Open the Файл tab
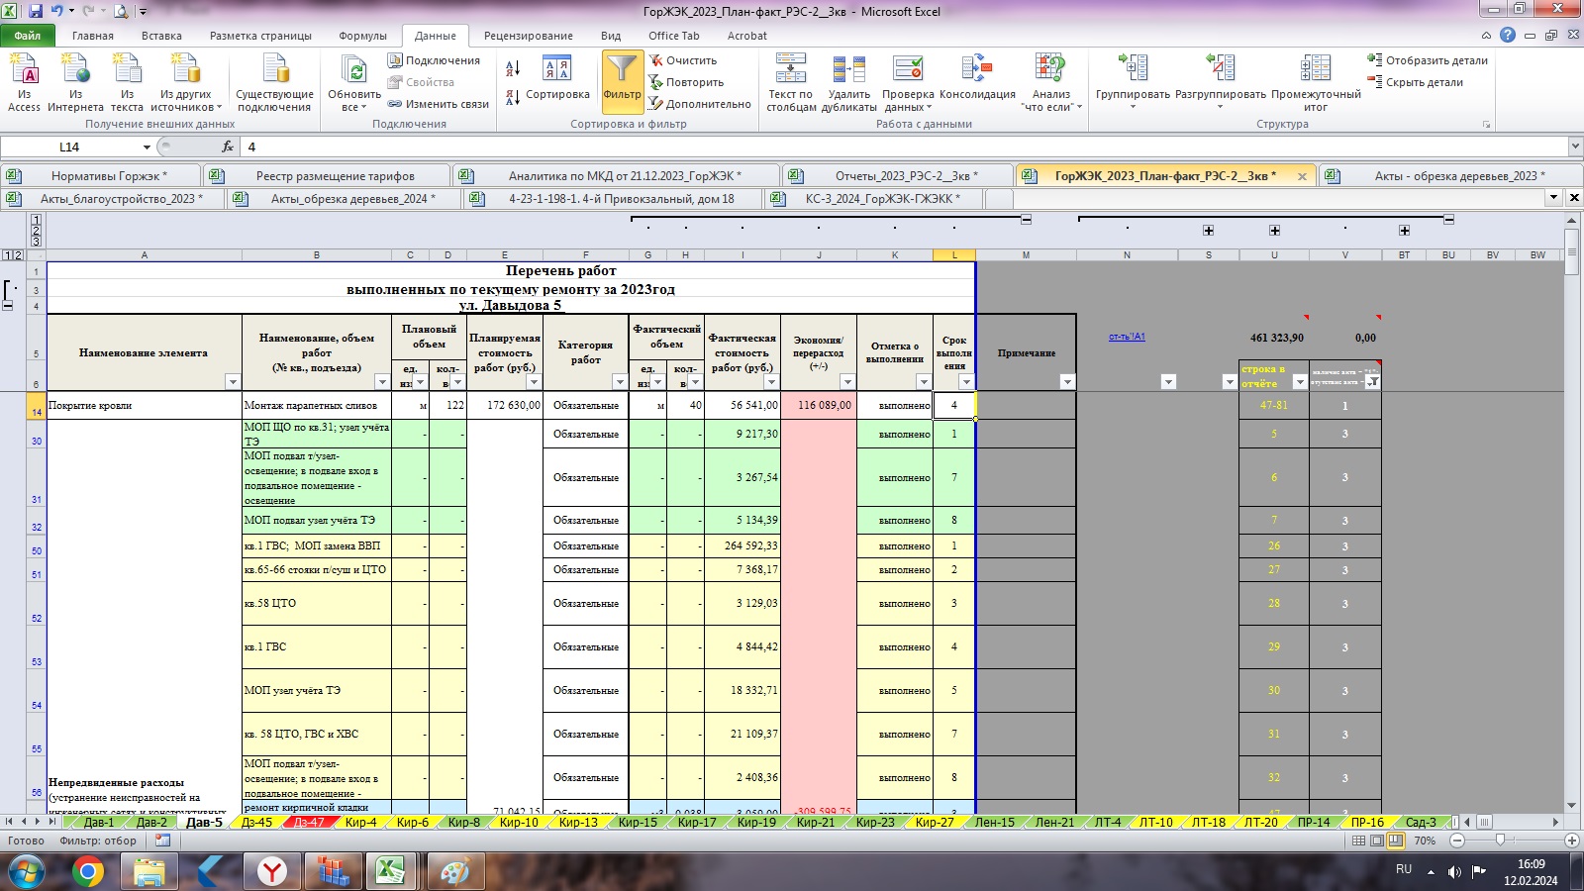 point(28,36)
